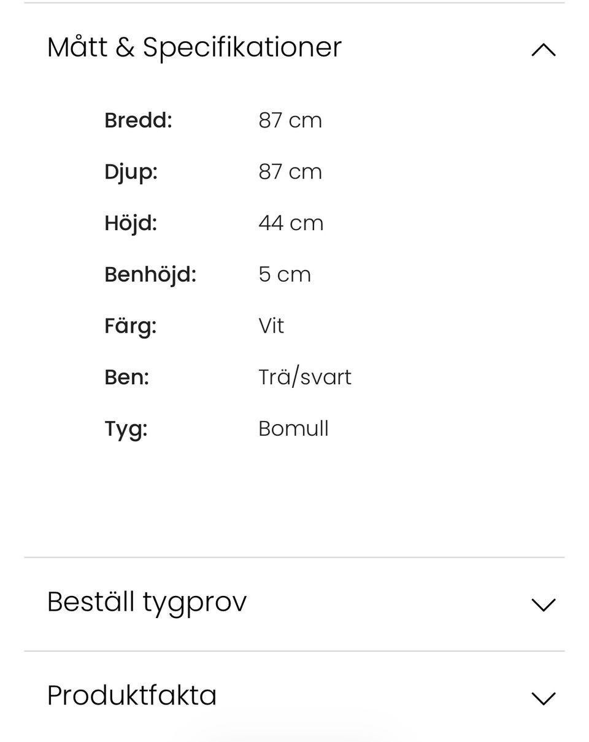
Task: Select the Tyg label
Action: [126, 428]
